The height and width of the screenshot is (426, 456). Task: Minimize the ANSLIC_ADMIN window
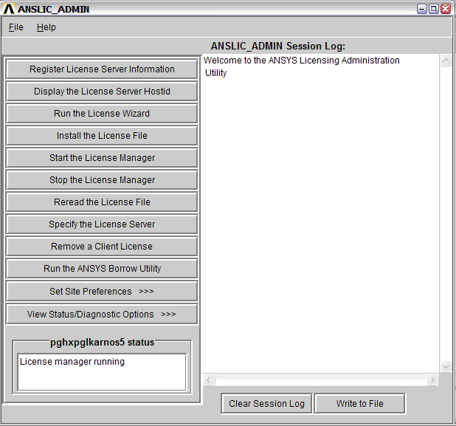tap(421, 9)
